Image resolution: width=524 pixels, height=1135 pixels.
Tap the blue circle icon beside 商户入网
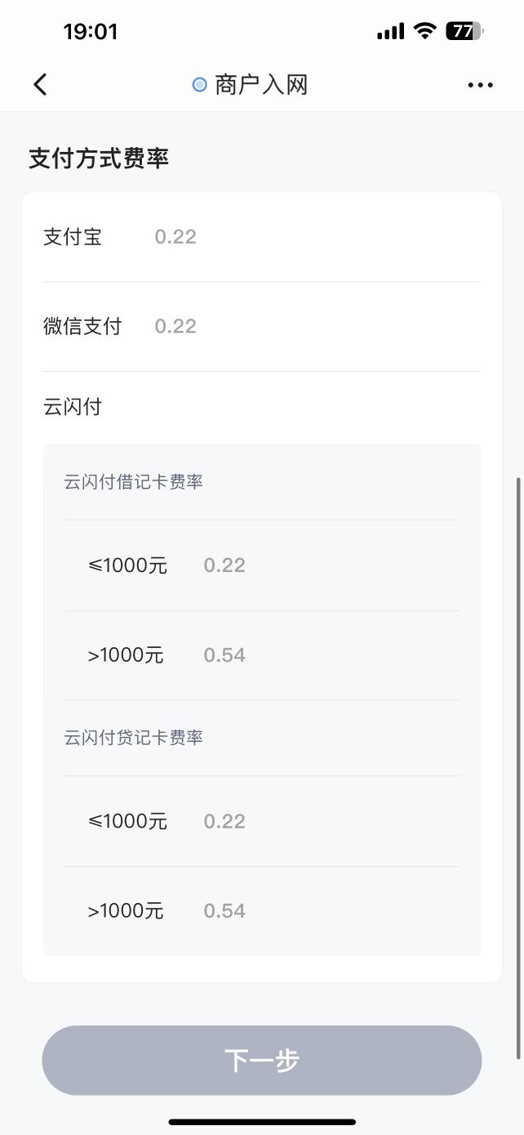click(199, 84)
